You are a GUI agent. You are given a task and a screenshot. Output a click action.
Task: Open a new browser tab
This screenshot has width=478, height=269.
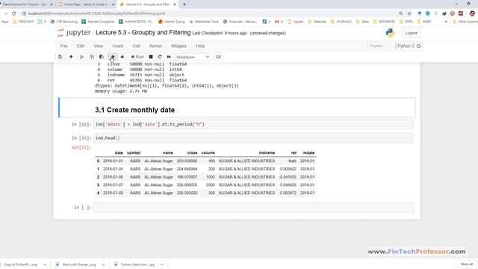coord(184,4)
